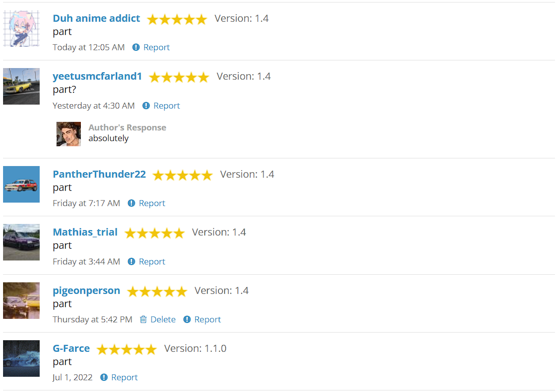Click report icon on Mathias_trial's review

132,262
